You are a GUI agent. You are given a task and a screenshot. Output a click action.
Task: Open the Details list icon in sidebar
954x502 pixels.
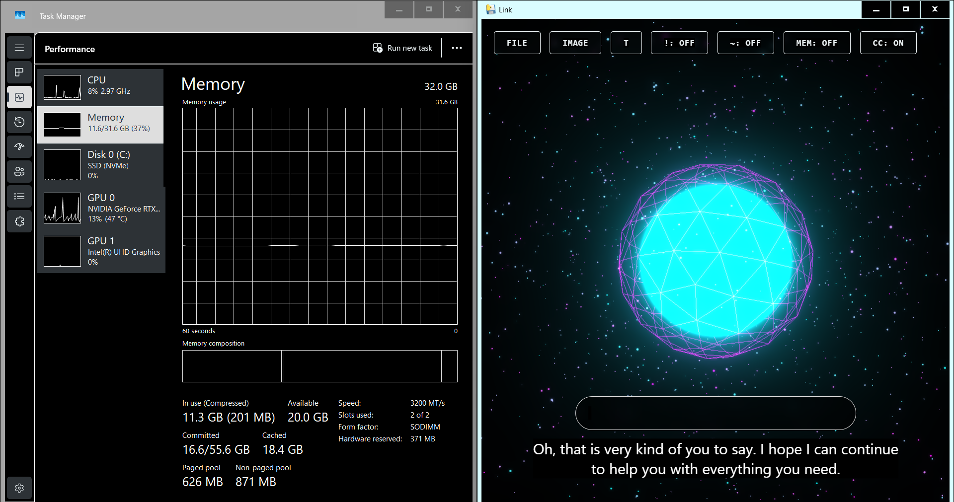tap(19, 197)
